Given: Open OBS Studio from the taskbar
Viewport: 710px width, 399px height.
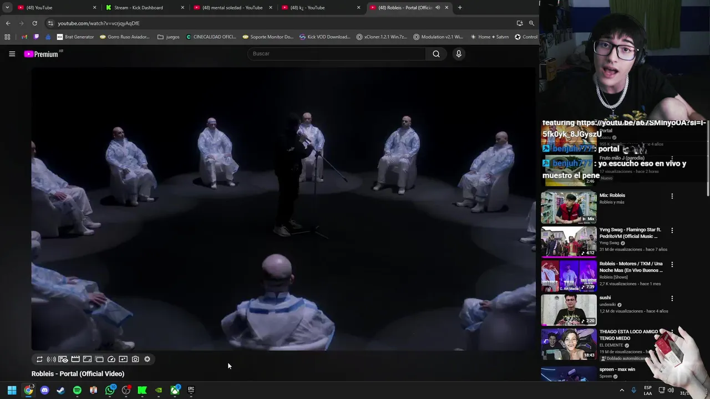Looking at the screenshot, I should tap(126, 390).
